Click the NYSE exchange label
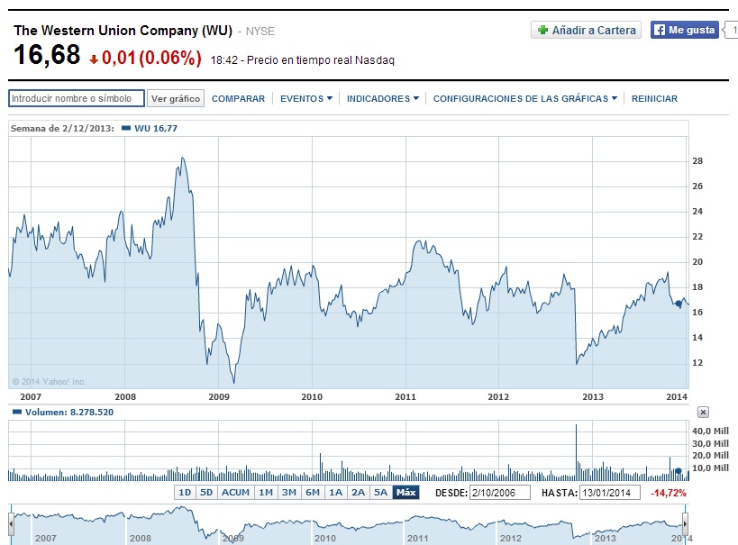This screenshot has width=738, height=545. [260, 32]
